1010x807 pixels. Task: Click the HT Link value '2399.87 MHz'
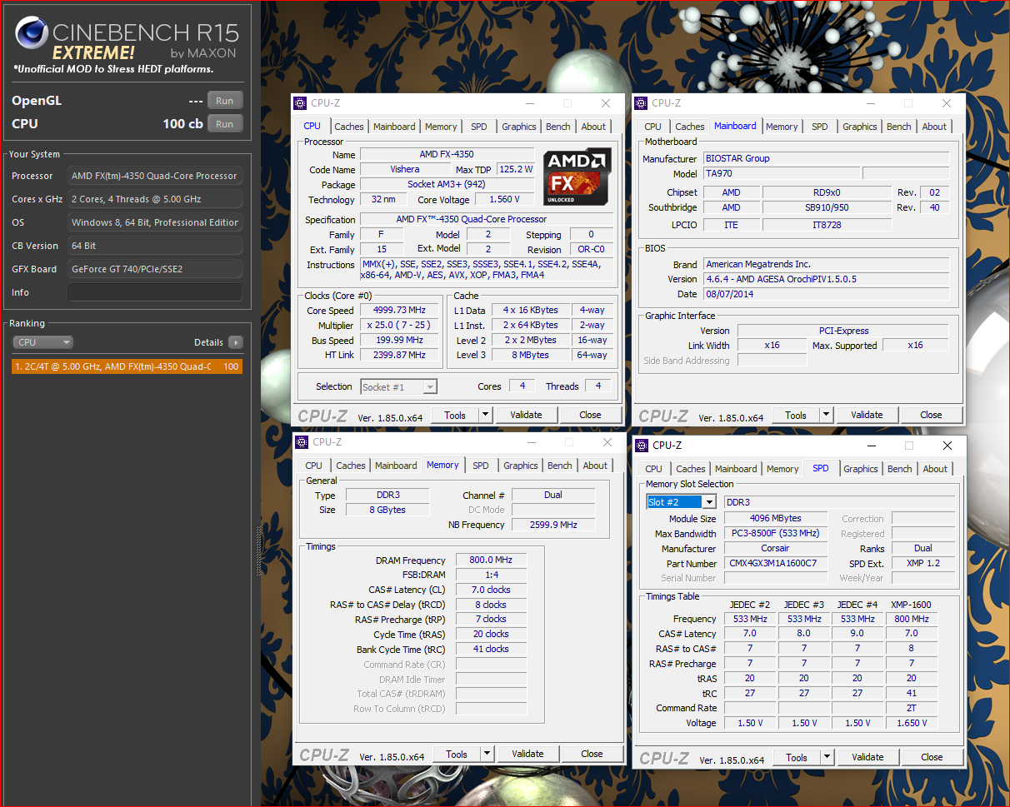[399, 355]
